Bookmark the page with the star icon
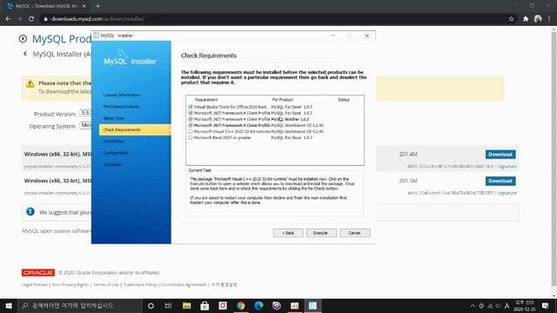The width and height of the screenshot is (557, 313). point(511,19)
